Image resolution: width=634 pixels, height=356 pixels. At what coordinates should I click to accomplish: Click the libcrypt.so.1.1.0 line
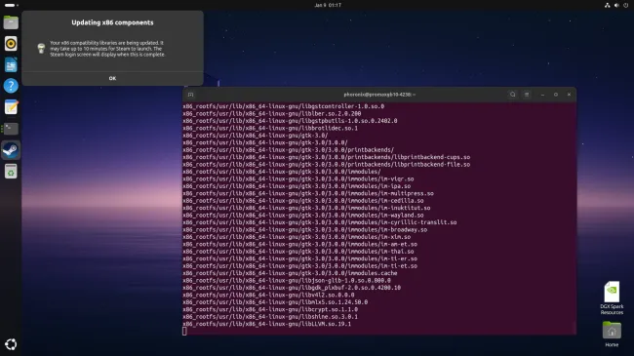(270, 309)
